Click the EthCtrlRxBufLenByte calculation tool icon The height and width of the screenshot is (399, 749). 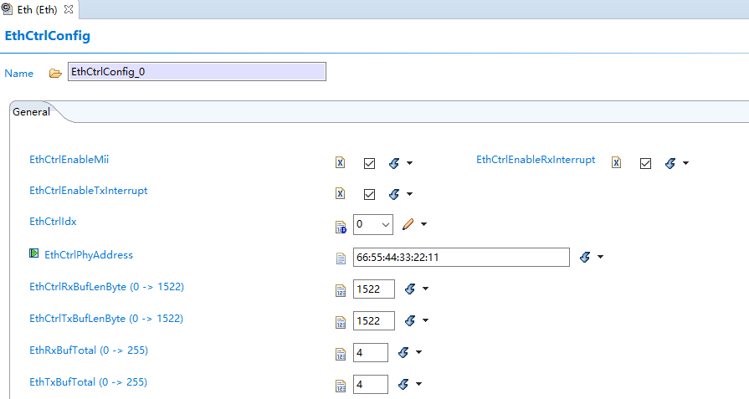[x=410, y=289]
